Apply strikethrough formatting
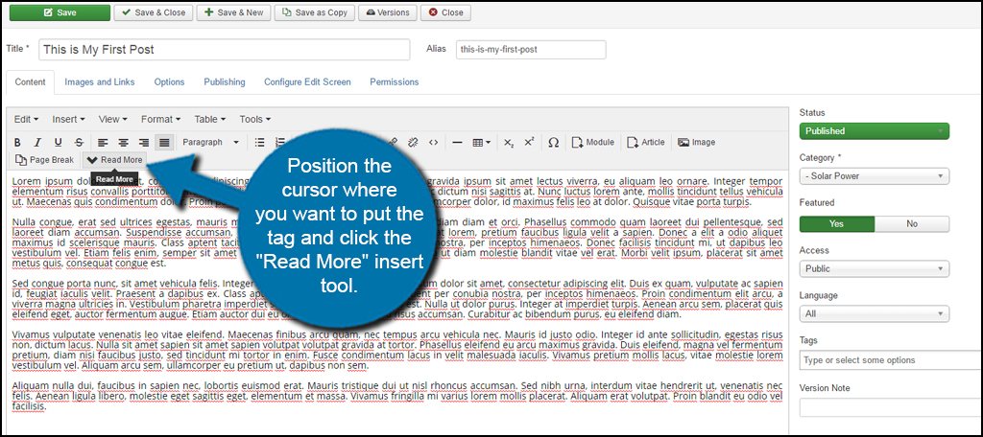 point(79,143)
